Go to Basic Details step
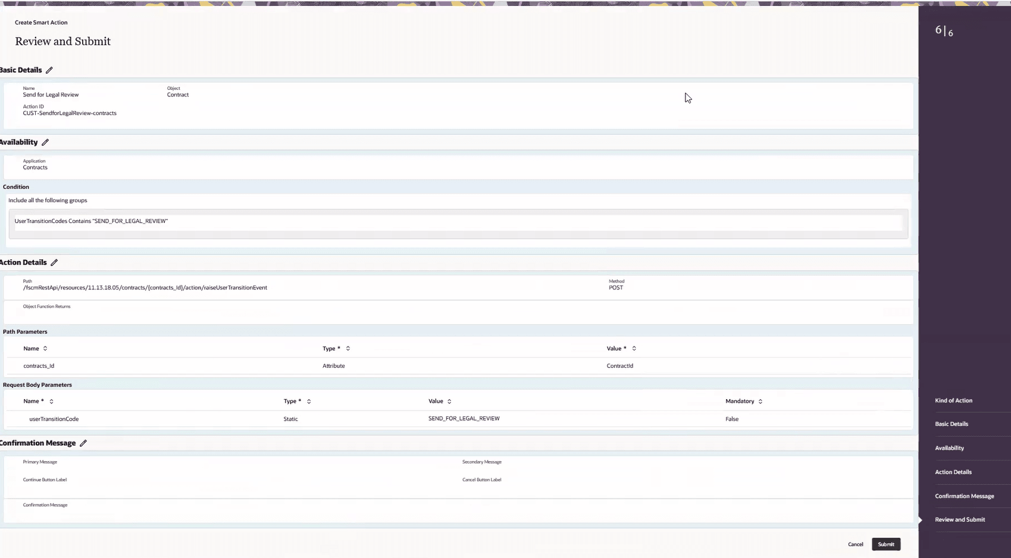The height and width of the screenshot is (558, 1011). coord(951,424)
